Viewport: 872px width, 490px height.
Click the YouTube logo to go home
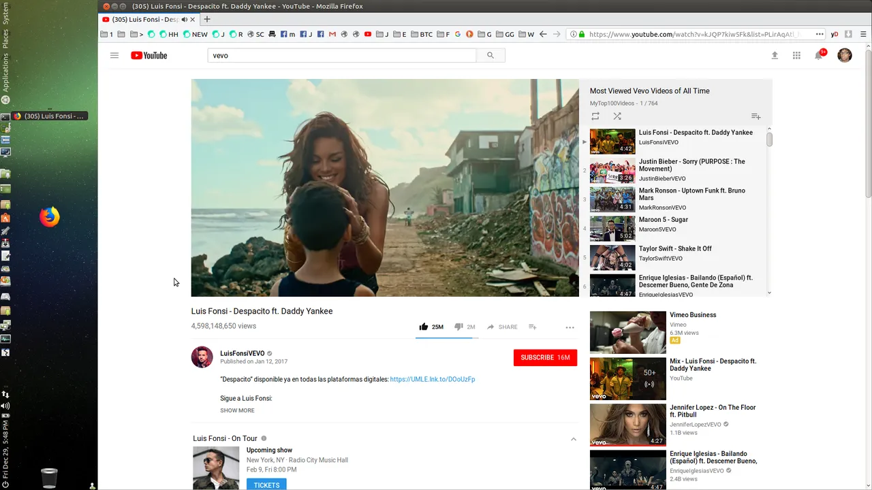(x=149, y=55)
